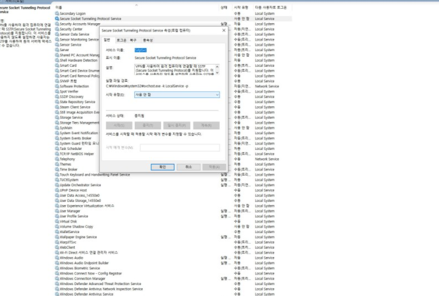Click the TUCtlSystem service icon
The height and width of the screenshot is (296, 439).
click(x=57, y=180)
